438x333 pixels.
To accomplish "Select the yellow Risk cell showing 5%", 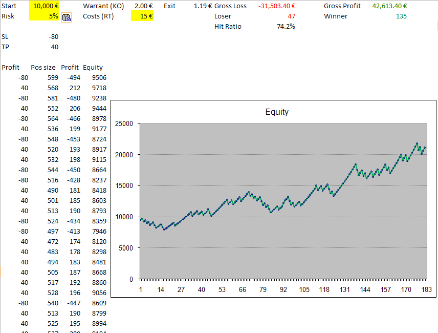I will pos(45,16).
